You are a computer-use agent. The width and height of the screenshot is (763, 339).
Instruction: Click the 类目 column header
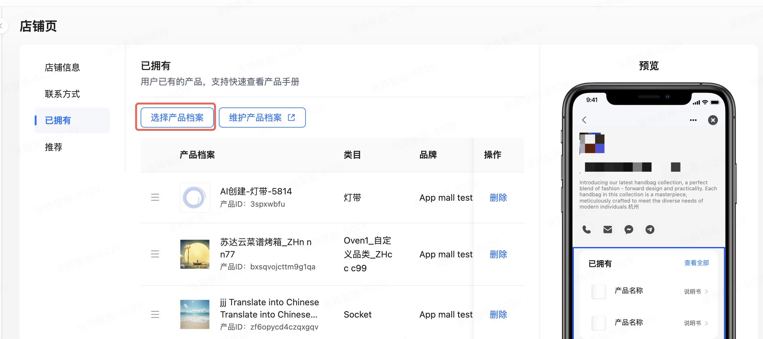pyautogui.click(x=352, y=155)
